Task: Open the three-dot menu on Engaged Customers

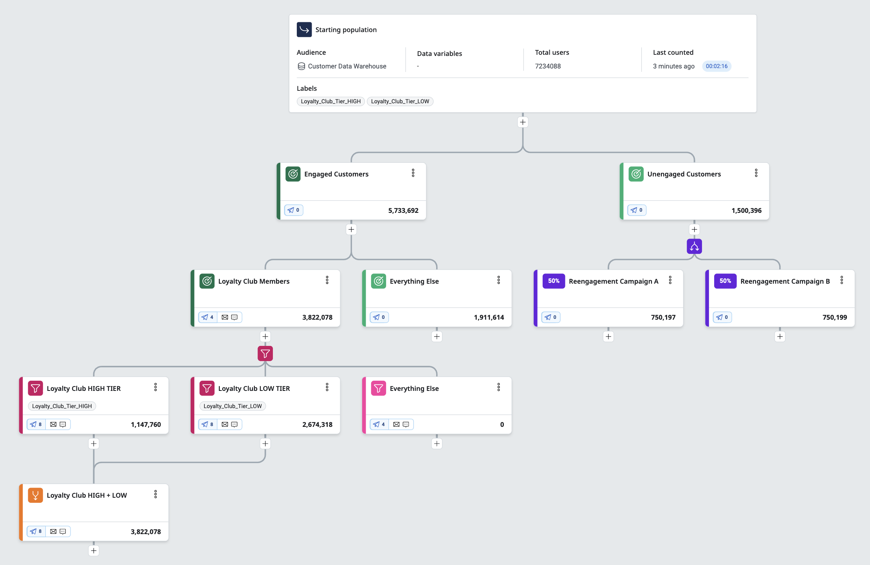Action: click(x=413, y=173)
